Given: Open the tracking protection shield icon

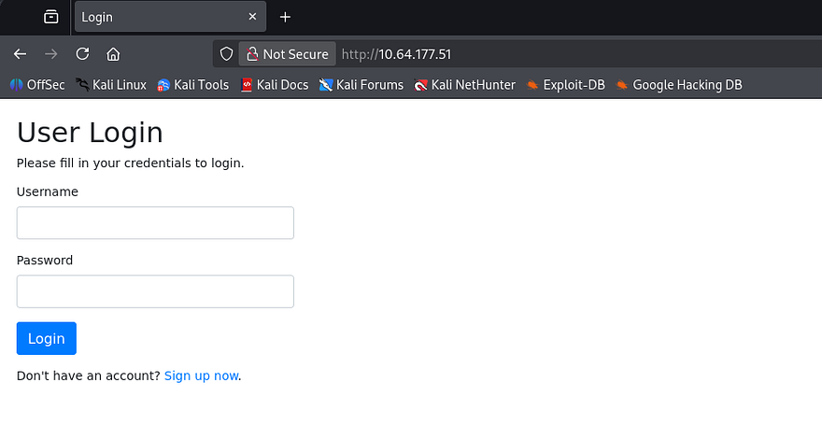Looking at the screenshot, I should coord(226,54).
